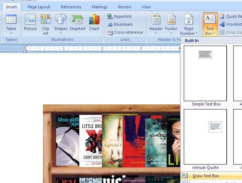Click the Footer page icon

click(171, 19)
